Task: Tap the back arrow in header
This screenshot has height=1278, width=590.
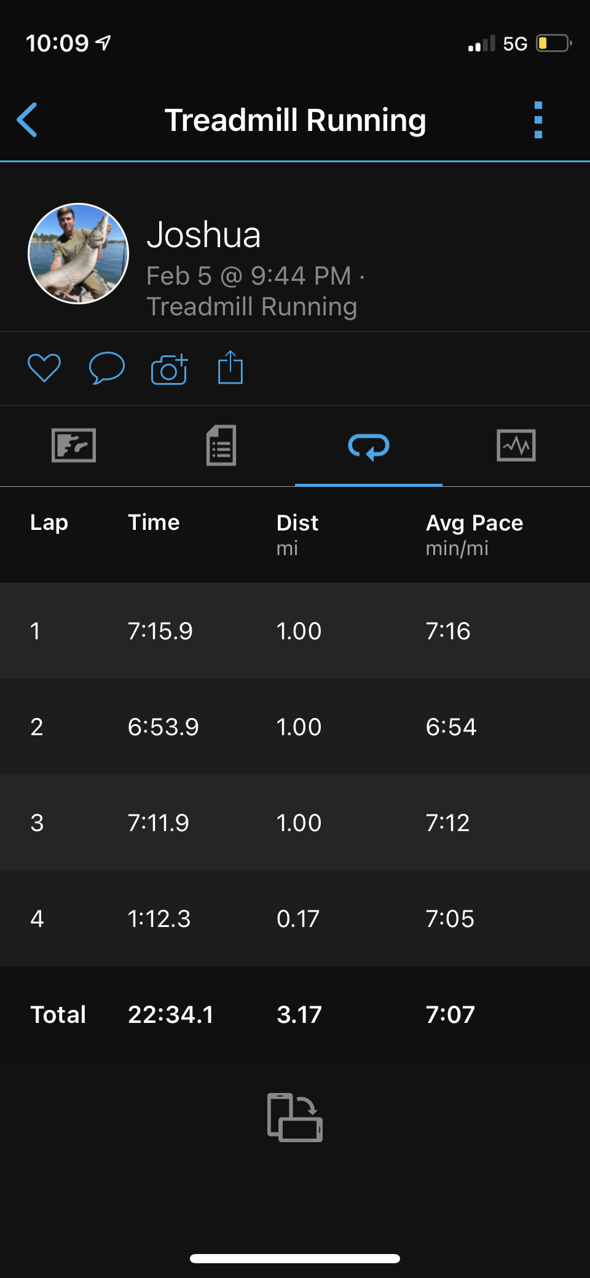Action: [27, 120]
